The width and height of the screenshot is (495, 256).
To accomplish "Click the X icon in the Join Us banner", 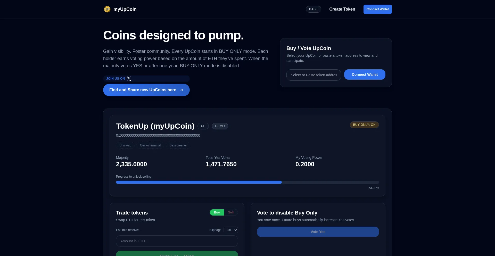I will (x=129, y=79).
